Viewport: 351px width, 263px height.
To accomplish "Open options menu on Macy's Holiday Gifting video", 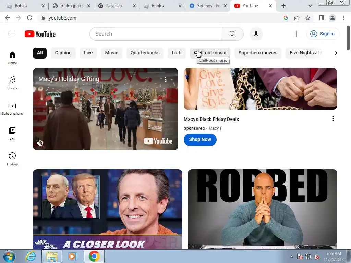I will (x=166, y=79).
